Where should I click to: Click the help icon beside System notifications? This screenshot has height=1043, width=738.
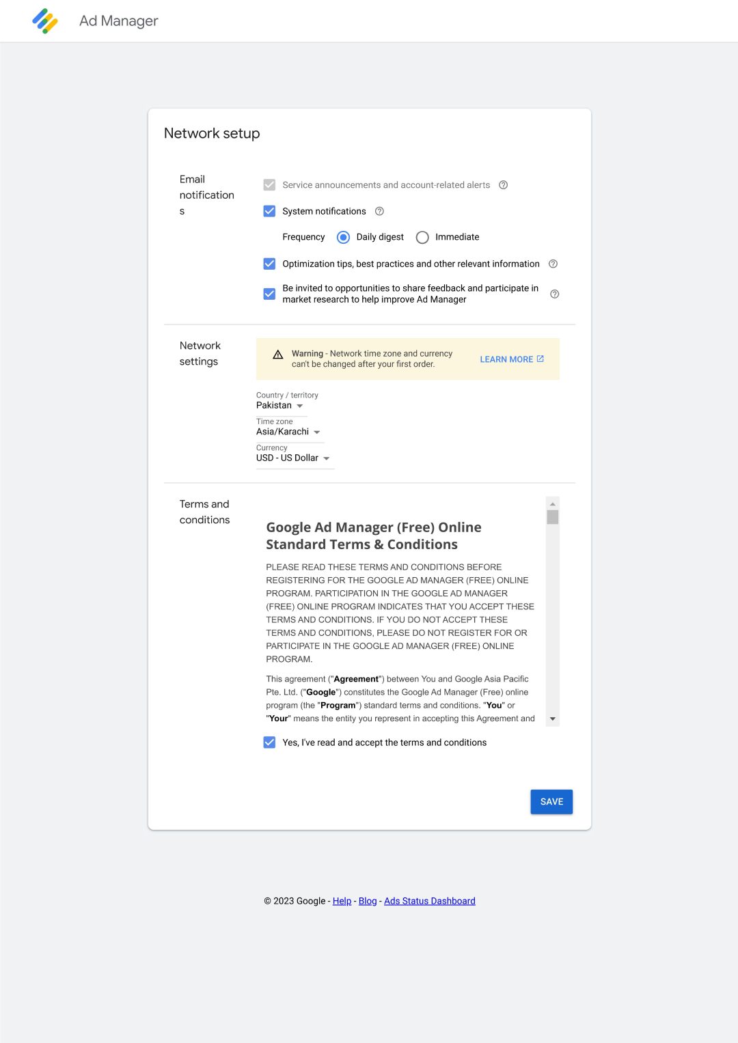point(381,211)
